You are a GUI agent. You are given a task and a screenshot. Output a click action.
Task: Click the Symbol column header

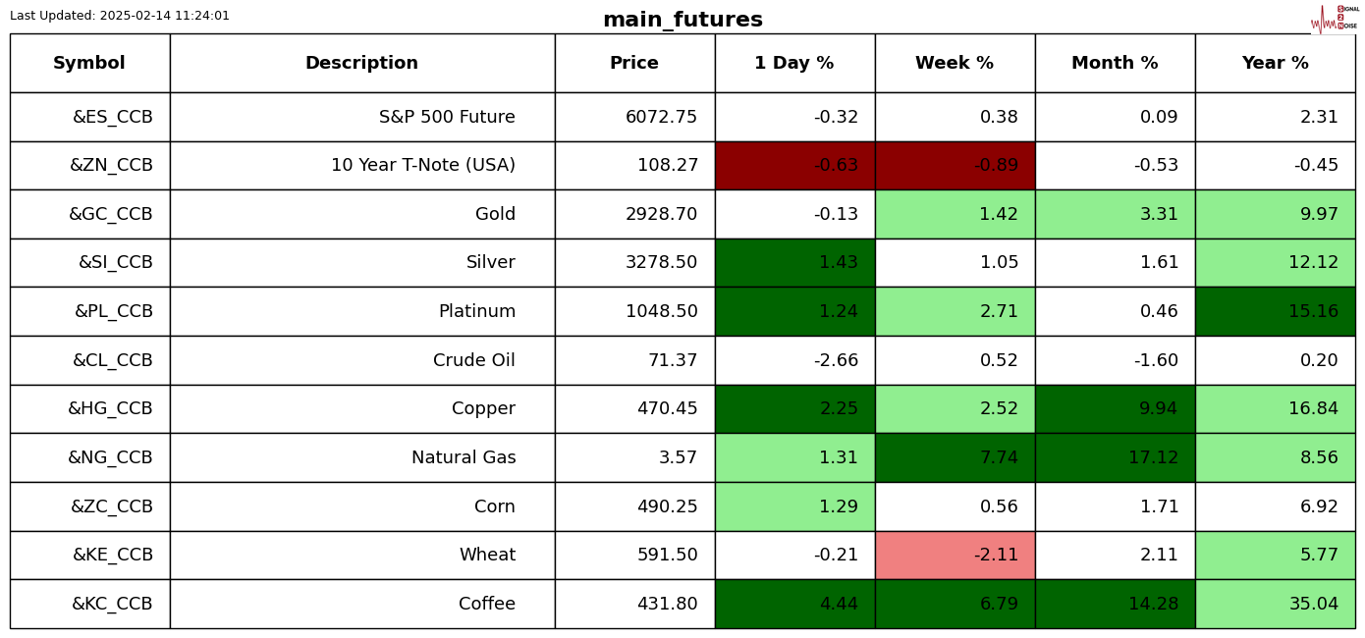[x=89, y=64]
